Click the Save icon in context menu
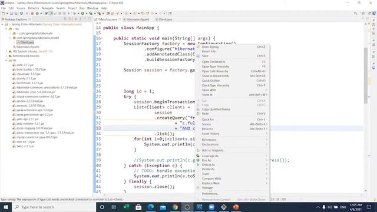 pyautogui.click(x=198, y=56)
